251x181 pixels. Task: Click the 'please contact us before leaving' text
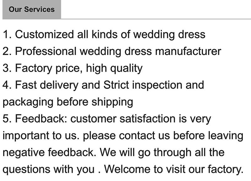coord(163,136)
